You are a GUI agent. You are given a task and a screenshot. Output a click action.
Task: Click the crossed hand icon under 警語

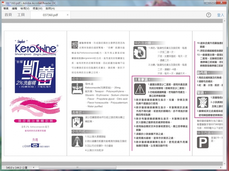click(x=203, y=102)
